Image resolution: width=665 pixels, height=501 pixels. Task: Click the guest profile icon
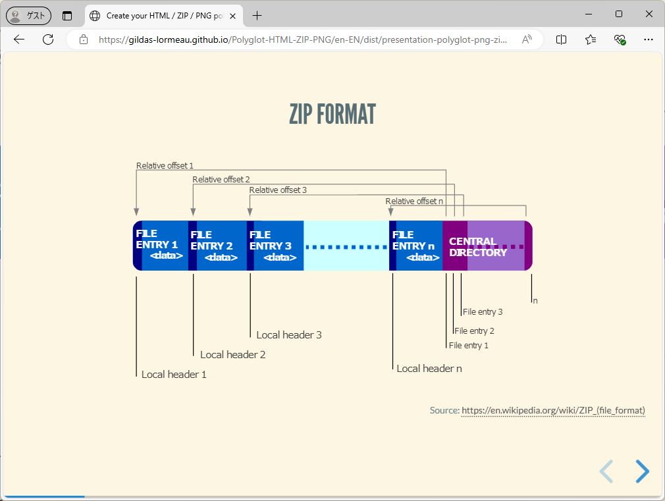click(x=28, y=15)
